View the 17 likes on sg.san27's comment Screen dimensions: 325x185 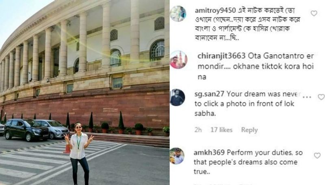point(221,130)
